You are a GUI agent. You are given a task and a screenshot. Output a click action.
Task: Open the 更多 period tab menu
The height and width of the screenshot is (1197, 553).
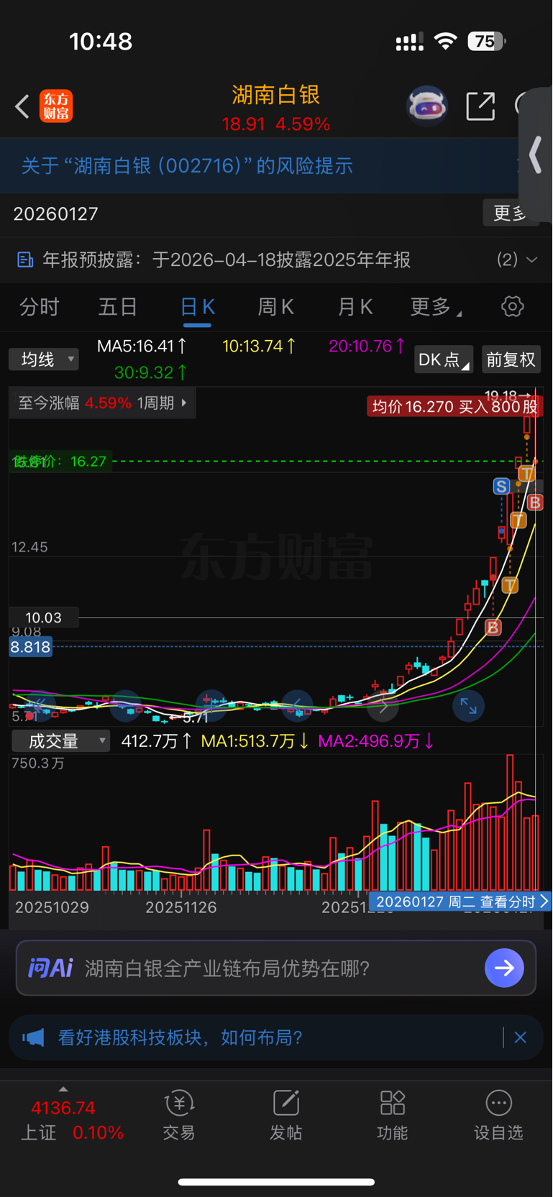436,307
